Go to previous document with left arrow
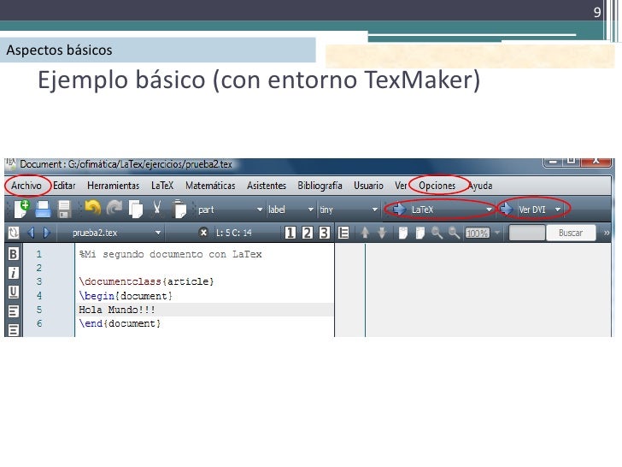The image size is (622, 467). click(31, 233)
